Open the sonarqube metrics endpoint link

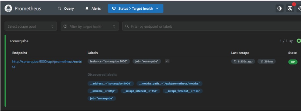(x=47, y=62)
